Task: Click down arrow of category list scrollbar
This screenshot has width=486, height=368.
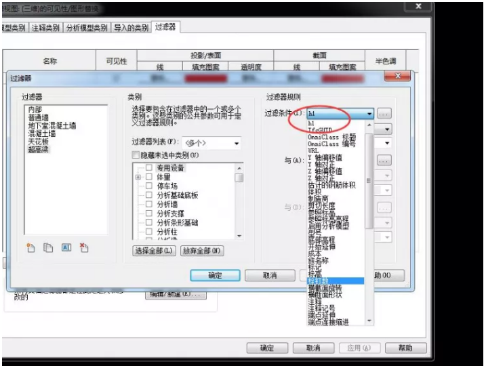Action: tap(239, 236)
